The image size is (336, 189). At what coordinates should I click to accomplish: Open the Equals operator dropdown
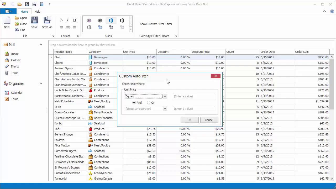(165, 96)
